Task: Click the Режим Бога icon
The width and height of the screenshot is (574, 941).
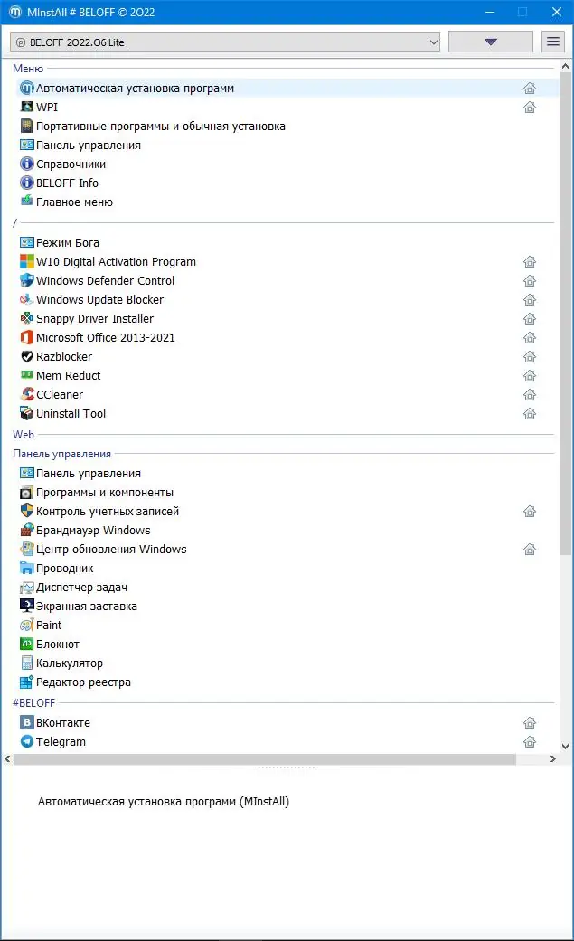Action: pyautogui.click(x=26, y=242)
